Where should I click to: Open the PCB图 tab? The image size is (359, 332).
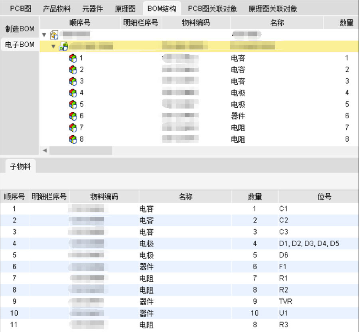pos(21,9)
